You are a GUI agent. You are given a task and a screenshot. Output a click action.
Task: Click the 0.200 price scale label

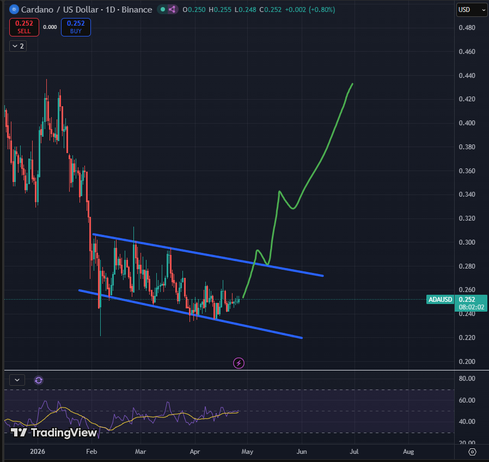pos(467,362)
